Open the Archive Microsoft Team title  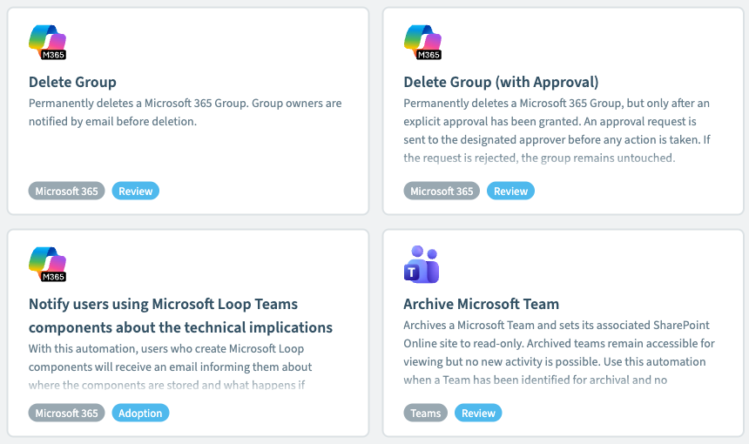[x=481, y=304]
